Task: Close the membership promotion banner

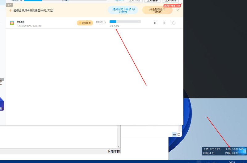Action: tap(178, 10)
